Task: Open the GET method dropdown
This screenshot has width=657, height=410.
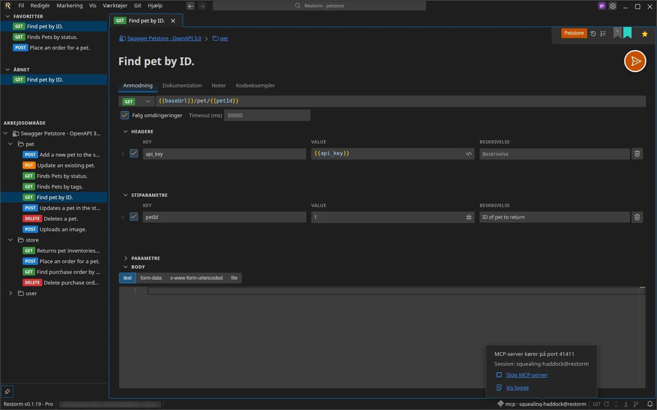Action: click(x=136, y=101)
